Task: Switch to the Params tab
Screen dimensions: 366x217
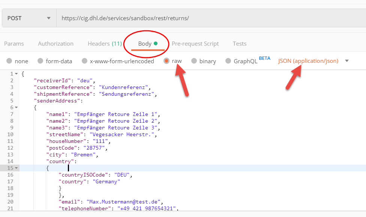Action: (x=14, y=44)
